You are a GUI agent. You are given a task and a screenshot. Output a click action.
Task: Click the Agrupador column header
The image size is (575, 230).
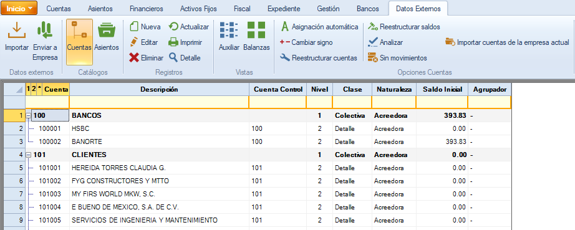490,89
